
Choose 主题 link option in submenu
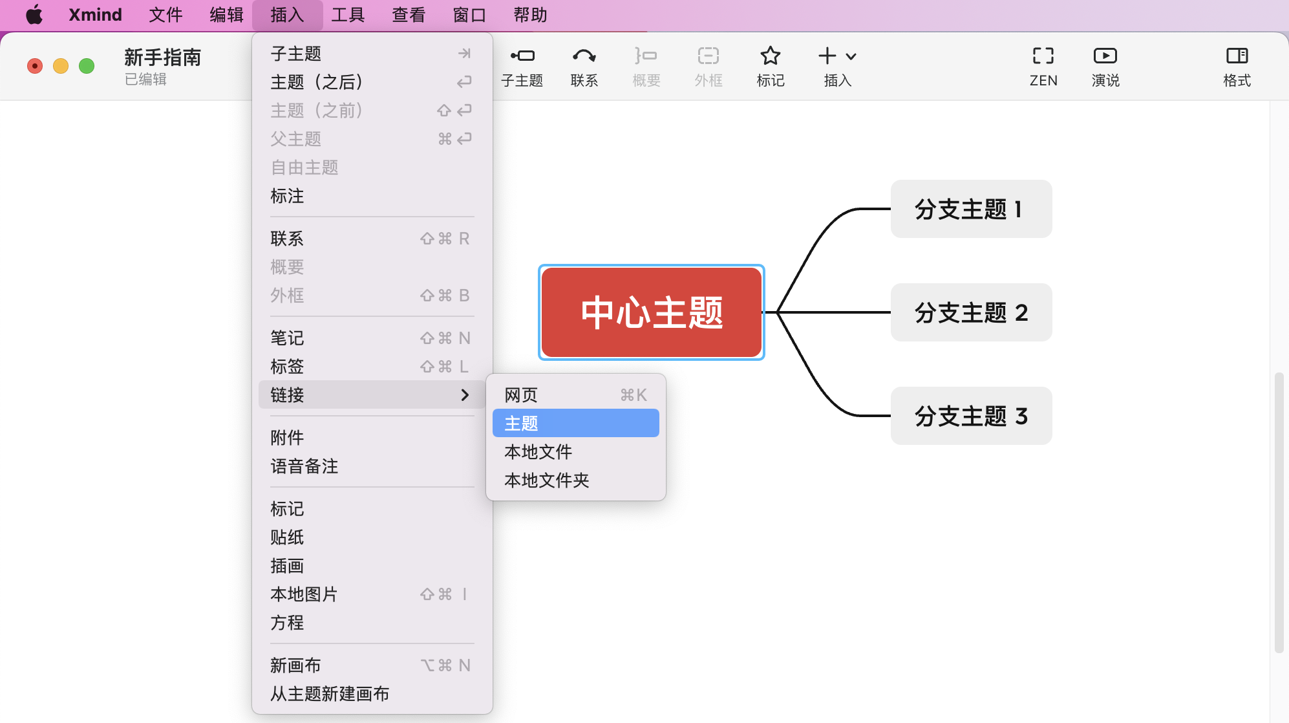pos(575,424)
